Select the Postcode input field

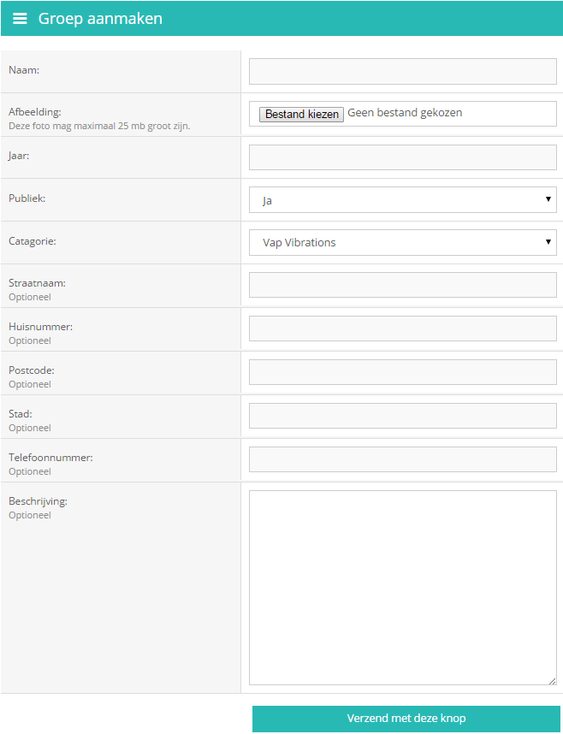coord(402,372)
